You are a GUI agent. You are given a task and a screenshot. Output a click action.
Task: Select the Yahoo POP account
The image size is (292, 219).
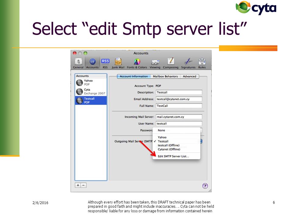pos(91,82)
